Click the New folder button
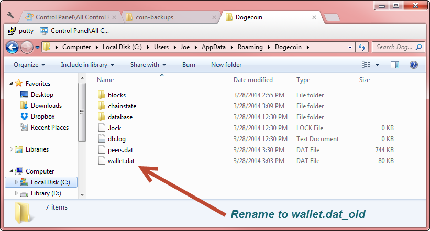Image resolution: width=430 pixels, height=231 pixels. click(226, 65)
